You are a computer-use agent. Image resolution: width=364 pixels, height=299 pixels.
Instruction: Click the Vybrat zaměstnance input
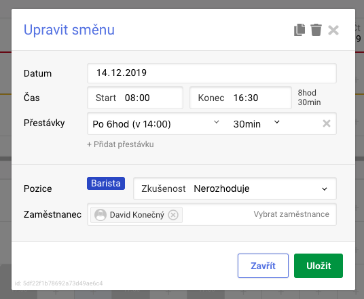(291, 214)
